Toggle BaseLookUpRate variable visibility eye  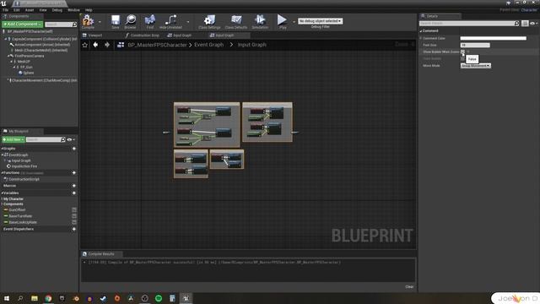(74, 222)
